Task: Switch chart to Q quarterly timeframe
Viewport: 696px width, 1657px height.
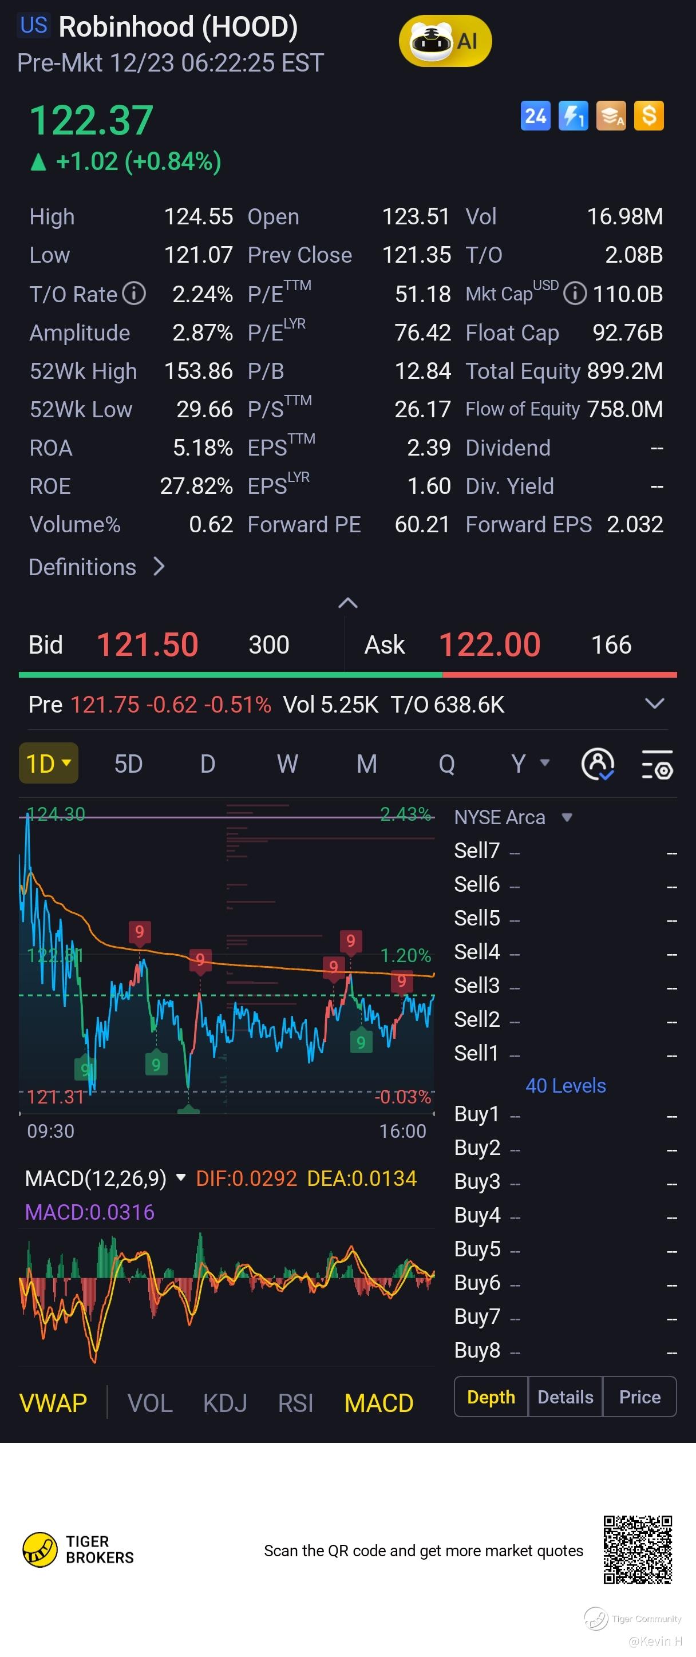Action: point(446,764)
